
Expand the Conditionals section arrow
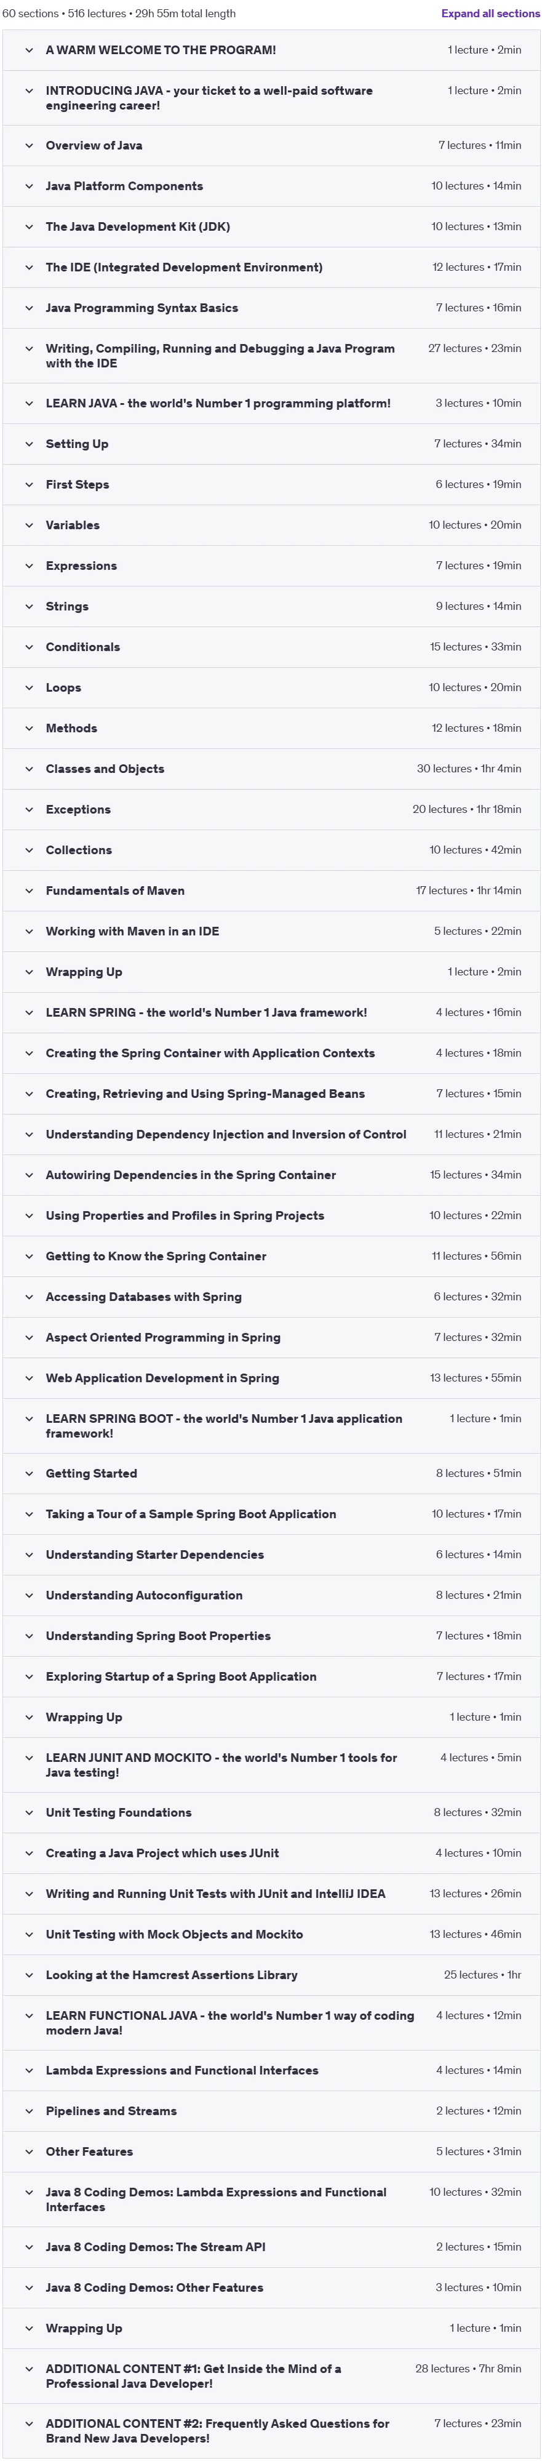point(29,647)
